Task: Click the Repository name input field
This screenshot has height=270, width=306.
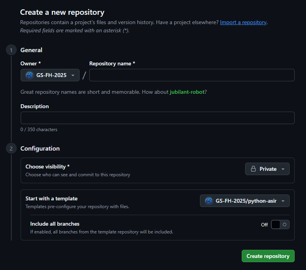Action: click(x=192, y=75)
